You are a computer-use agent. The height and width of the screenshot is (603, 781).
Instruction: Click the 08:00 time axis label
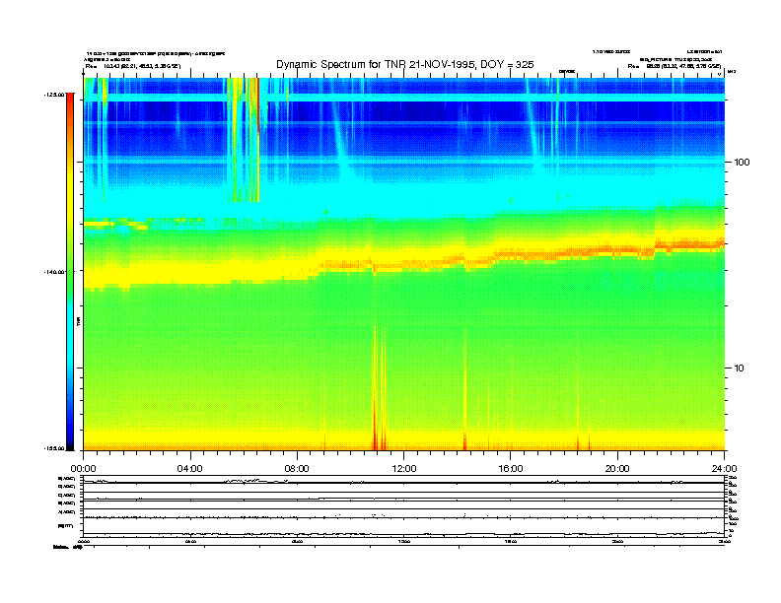[x=297, y=469]
